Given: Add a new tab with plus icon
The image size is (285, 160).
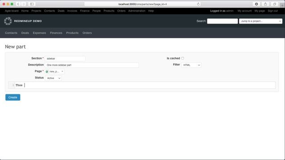Looking at the screenshot, I should [282, 5].
